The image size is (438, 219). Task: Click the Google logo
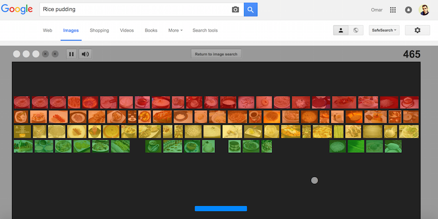(x=17, y=9)
